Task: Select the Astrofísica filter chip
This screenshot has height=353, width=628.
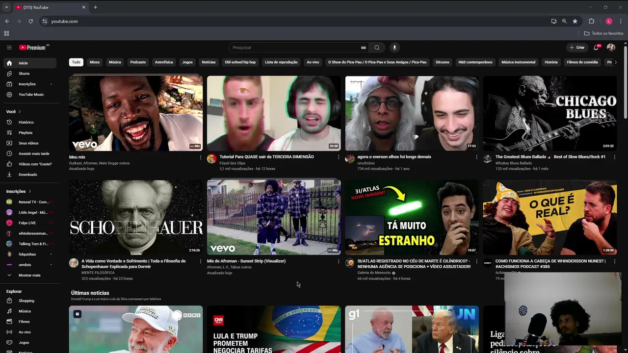Action: click(164, 62)
